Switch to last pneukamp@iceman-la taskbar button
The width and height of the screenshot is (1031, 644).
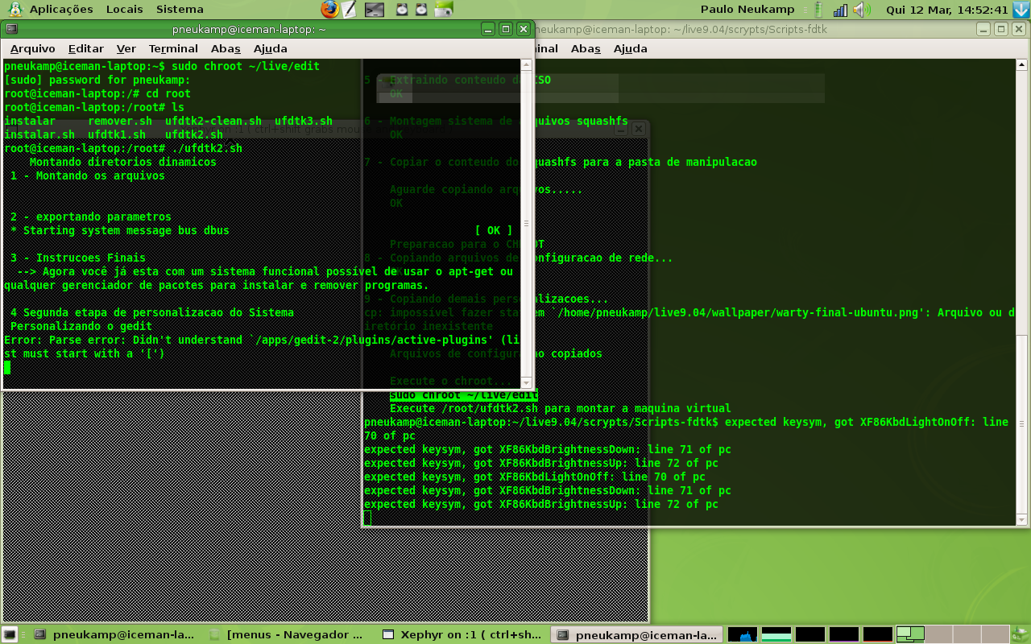(636, 634)
